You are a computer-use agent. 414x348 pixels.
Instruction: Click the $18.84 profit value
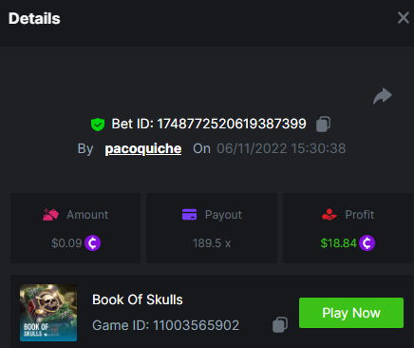[x=338, y=243]
